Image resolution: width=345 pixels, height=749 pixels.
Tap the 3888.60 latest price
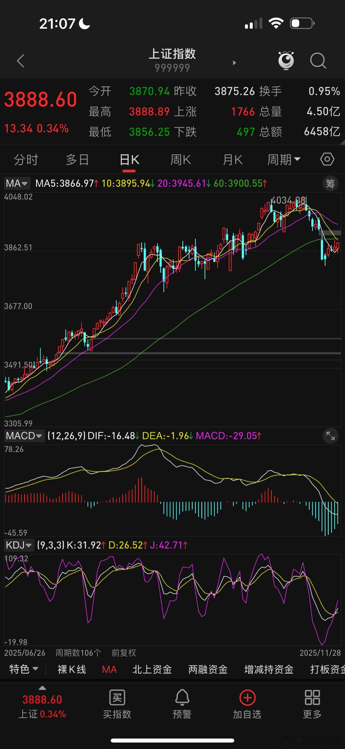41,99
